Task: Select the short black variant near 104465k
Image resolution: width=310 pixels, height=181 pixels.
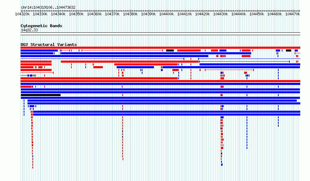Action: coord(288,50)
